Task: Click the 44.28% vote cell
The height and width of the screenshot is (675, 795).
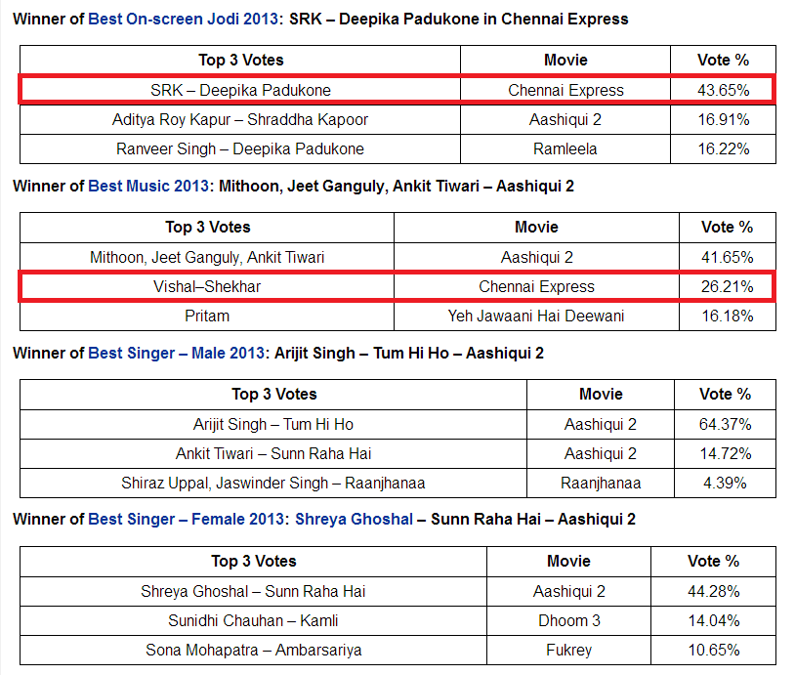Action: tap(713, 591)
